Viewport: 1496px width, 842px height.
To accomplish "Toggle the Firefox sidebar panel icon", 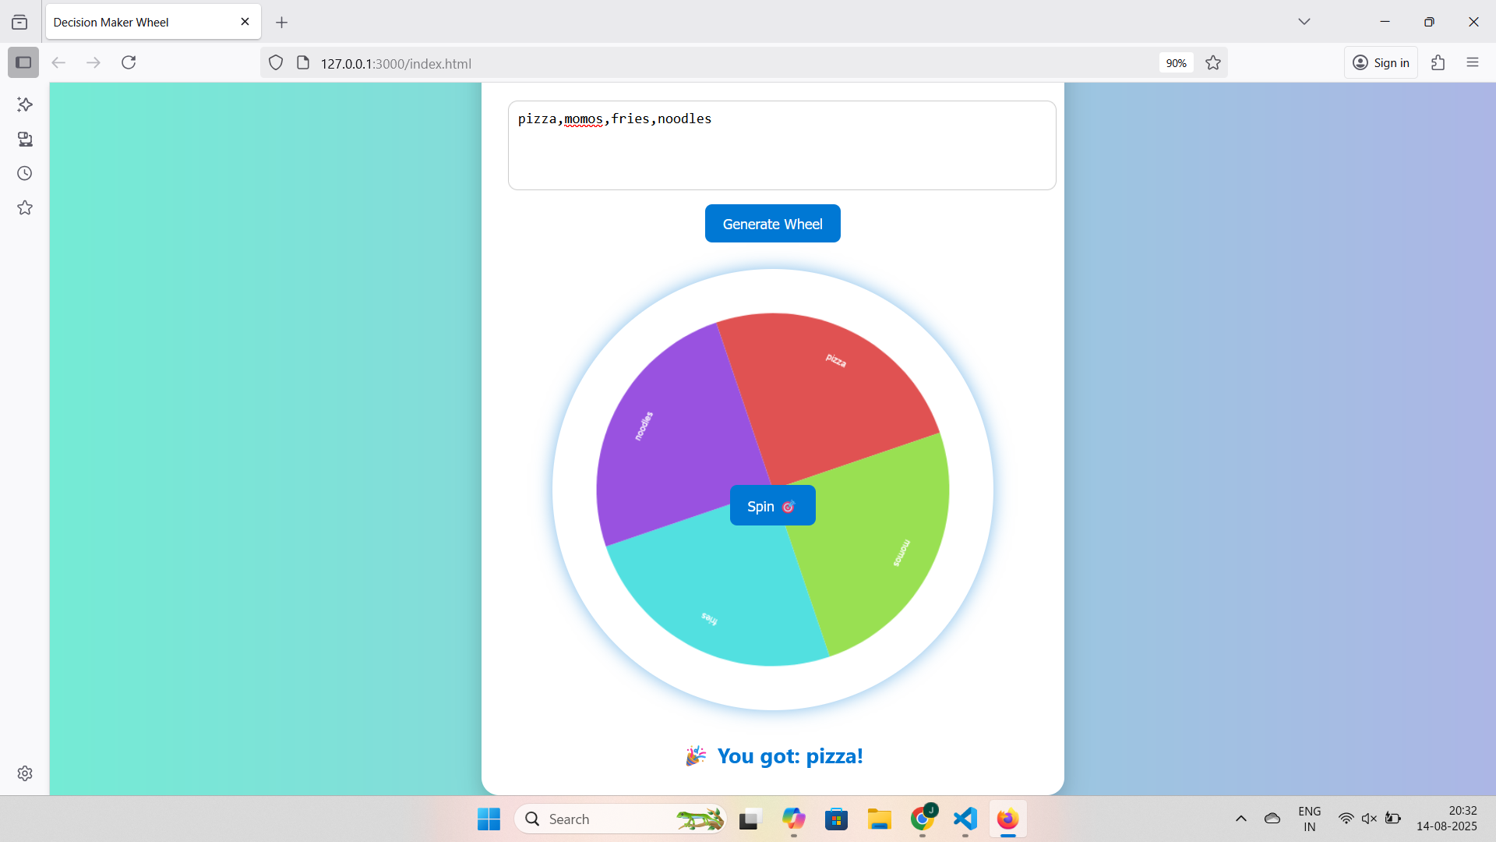I will (23, 62).
